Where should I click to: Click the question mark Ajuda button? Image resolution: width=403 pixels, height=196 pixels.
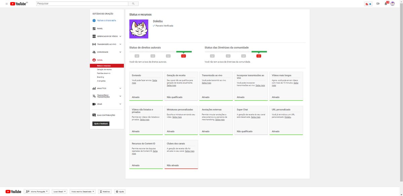point(120,192)
